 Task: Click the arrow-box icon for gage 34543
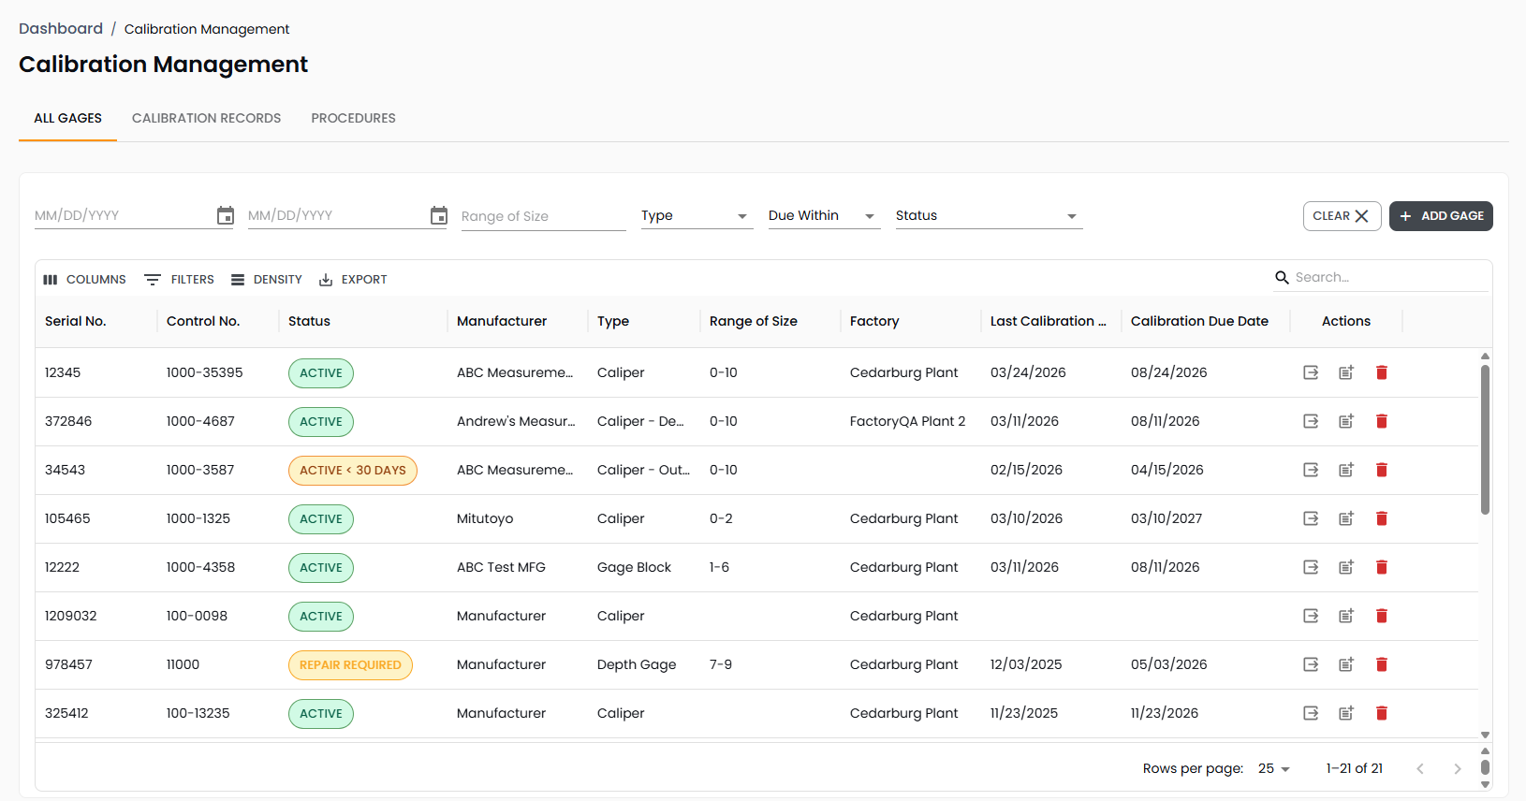[x=1311, y=470]
